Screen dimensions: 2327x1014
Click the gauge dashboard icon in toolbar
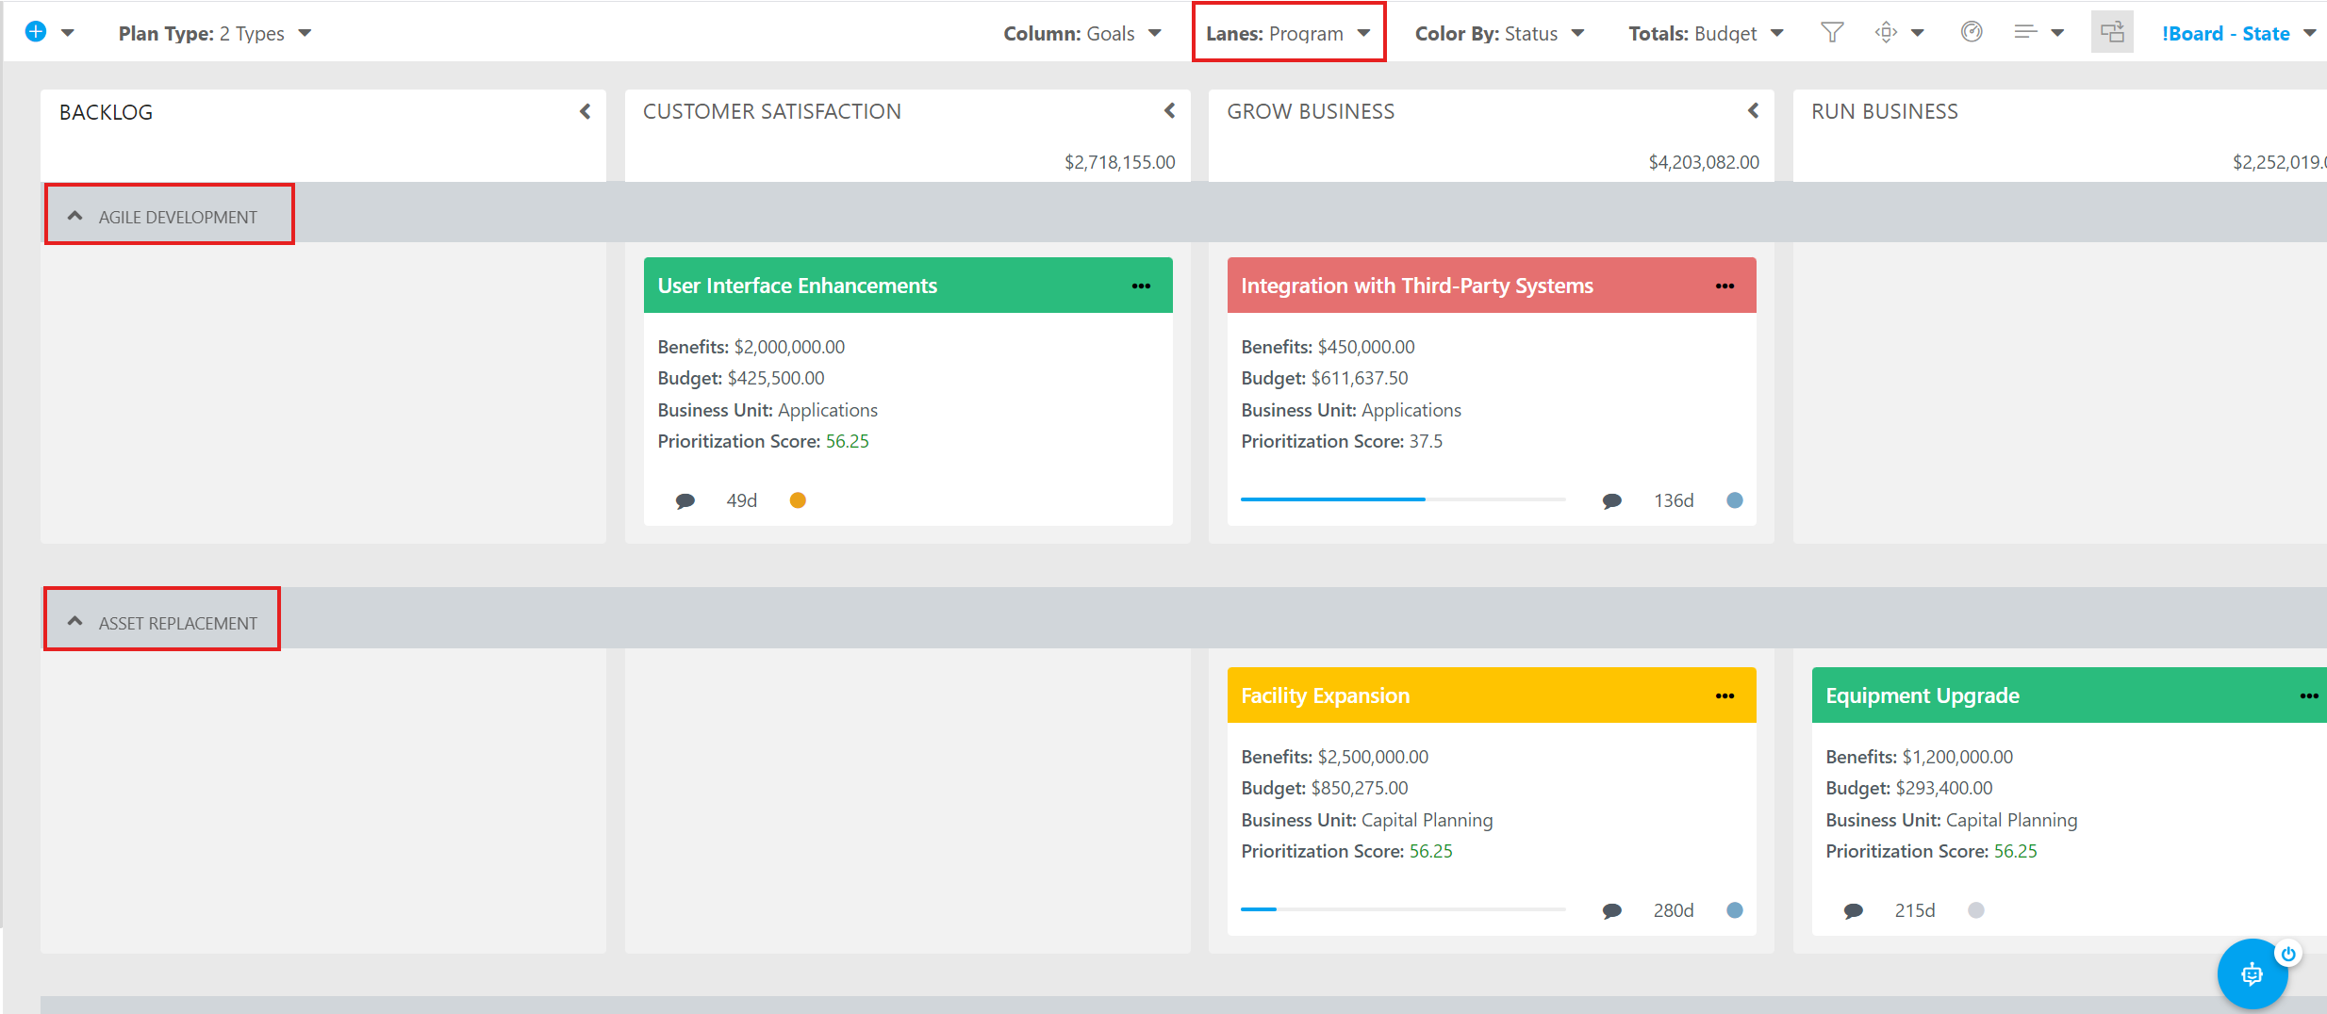[x=1971, y=32]
